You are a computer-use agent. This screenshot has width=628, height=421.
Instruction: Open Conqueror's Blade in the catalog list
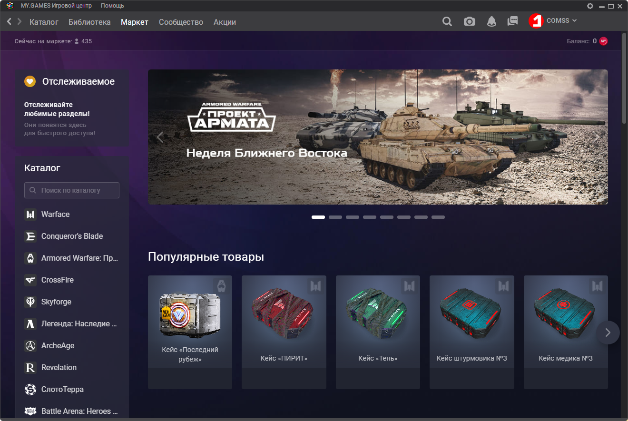72,236
